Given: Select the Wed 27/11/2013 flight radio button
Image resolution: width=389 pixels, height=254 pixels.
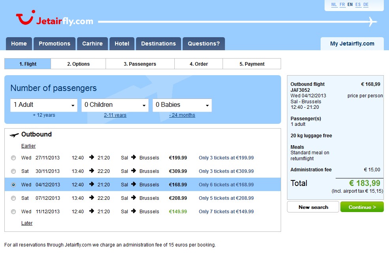Looking at the screenshot, I should (13, 158).
